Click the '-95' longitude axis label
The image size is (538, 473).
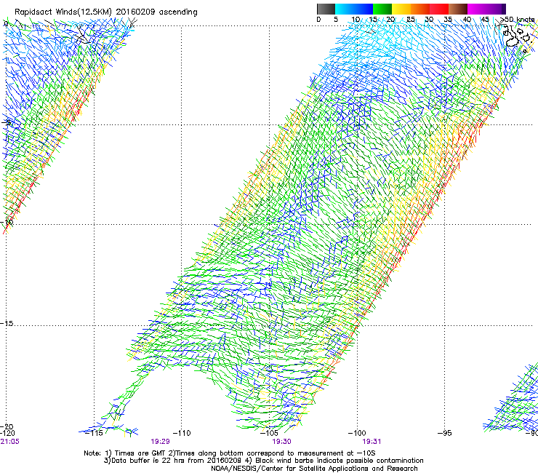[x=445, y=433]
